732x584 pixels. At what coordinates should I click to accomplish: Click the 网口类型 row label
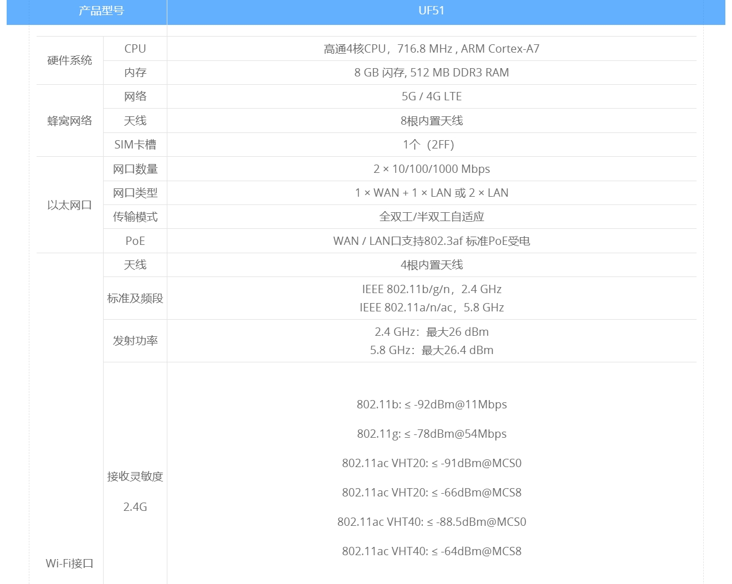click(135, 193)
